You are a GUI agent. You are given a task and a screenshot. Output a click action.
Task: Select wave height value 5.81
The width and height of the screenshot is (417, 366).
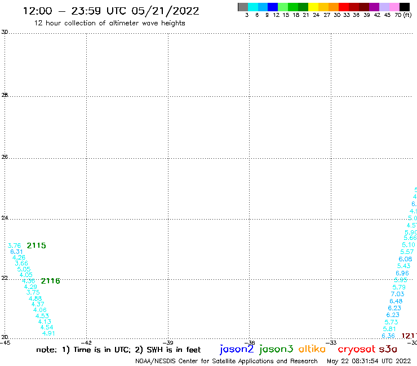(x=389, y=329)
